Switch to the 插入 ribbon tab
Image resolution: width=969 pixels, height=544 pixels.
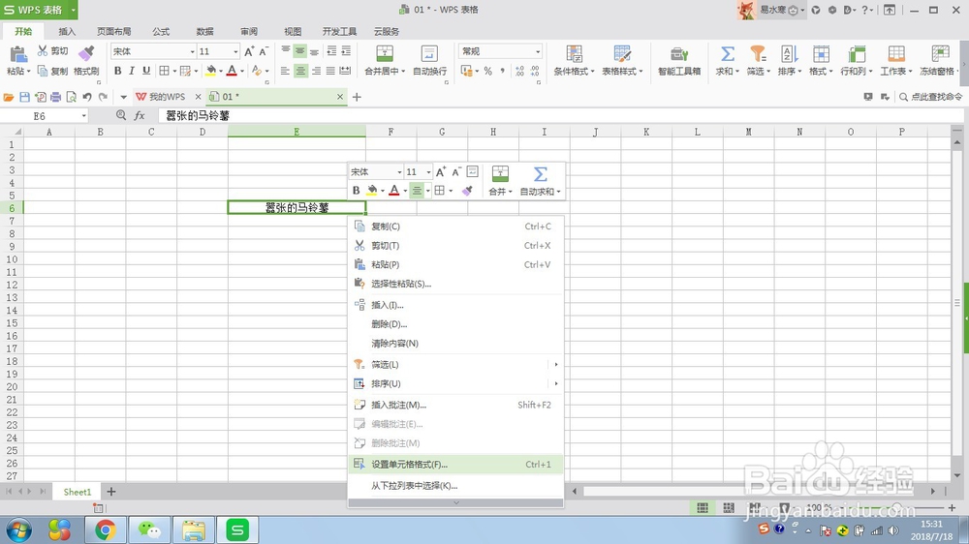(67, 32)
